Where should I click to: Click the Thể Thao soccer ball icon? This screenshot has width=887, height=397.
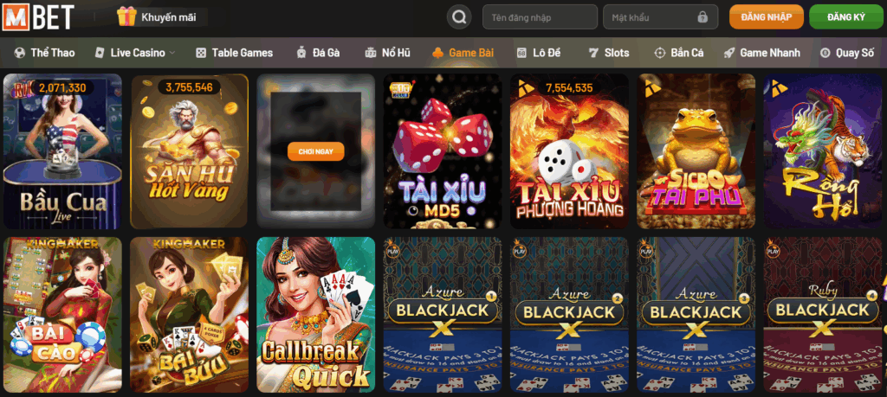(20, 53)
